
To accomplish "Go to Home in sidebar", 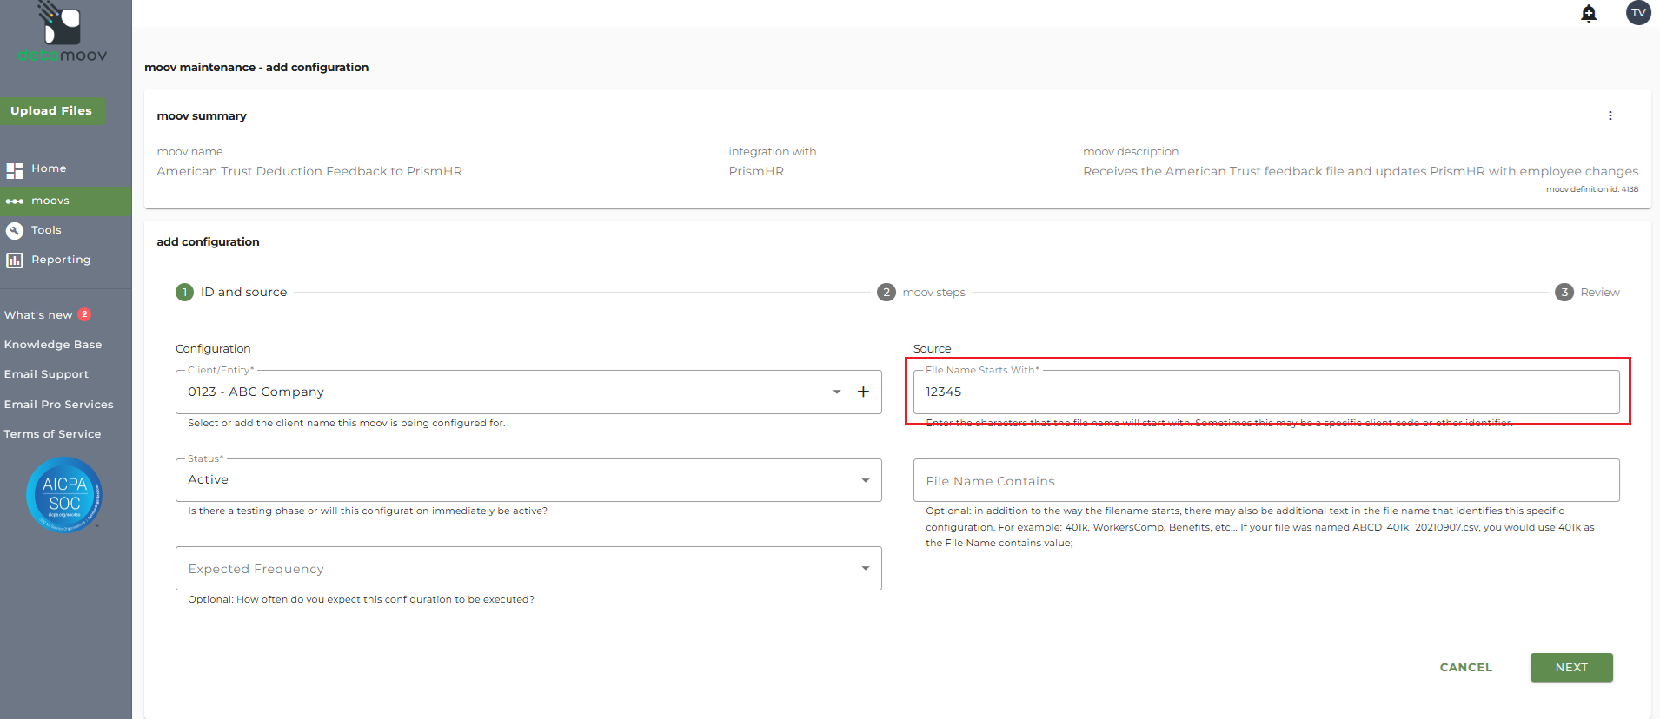I will coord(49,168).
